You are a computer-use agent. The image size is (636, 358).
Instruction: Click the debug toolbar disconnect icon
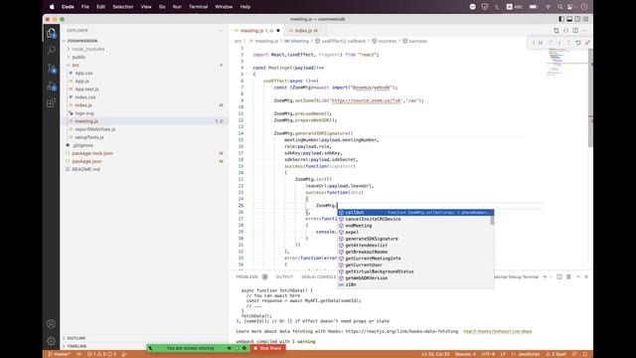click(x=587, y=43)
